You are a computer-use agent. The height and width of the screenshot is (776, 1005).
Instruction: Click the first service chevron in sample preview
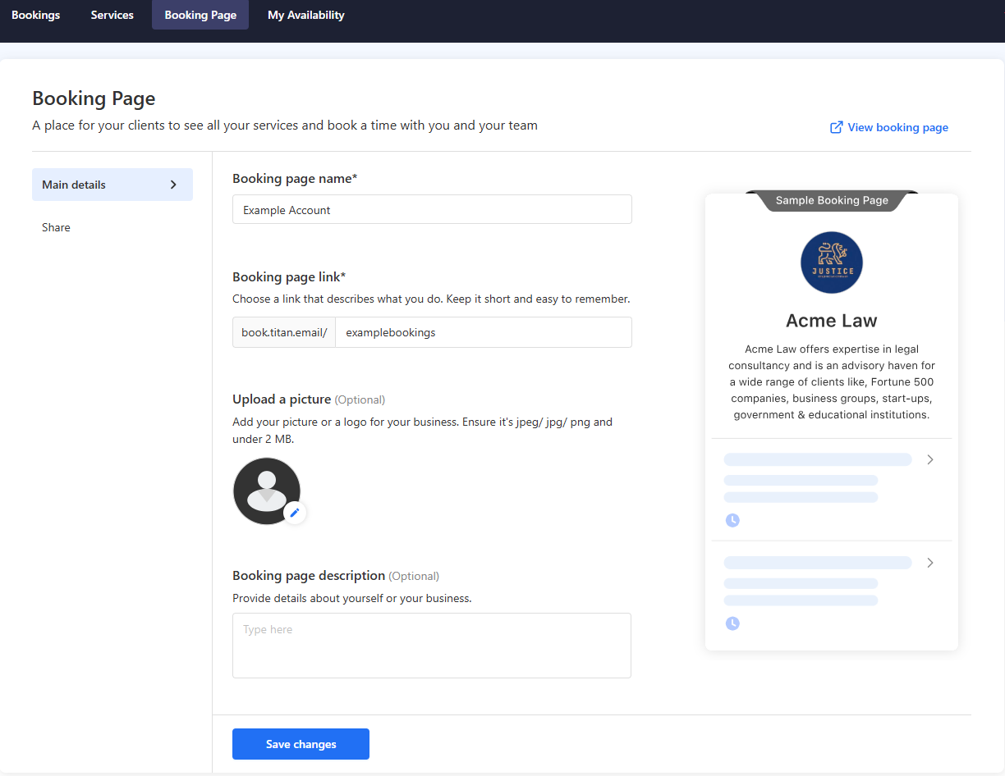pyautogui.click(x=930, y=459)
